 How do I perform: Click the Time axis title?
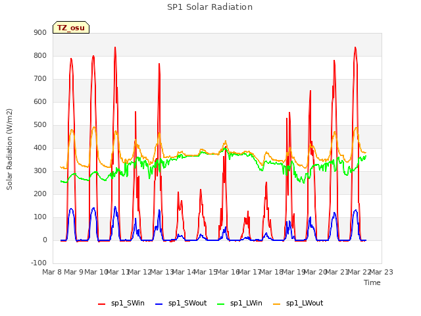[x=372, y=282]
